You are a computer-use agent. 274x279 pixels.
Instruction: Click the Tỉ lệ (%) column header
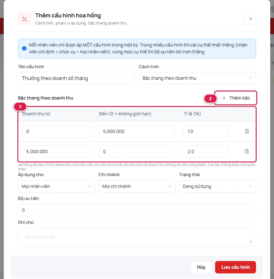[x=192, y=114]
